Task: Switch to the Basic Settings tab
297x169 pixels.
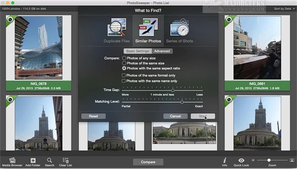Action: pos(138,51)
